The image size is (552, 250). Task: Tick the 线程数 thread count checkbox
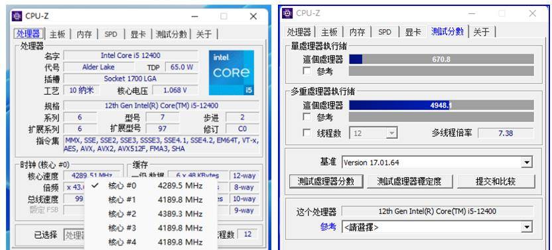pyautogui.click(x=307, y=133)
